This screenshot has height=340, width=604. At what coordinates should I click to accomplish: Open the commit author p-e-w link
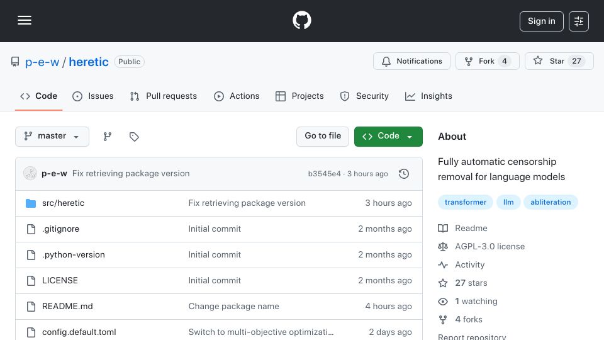54,174
